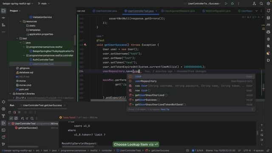Open the letter D tool window on right sidebar
The width and height of the screenshot is (272, 153).
click(268, 60)
